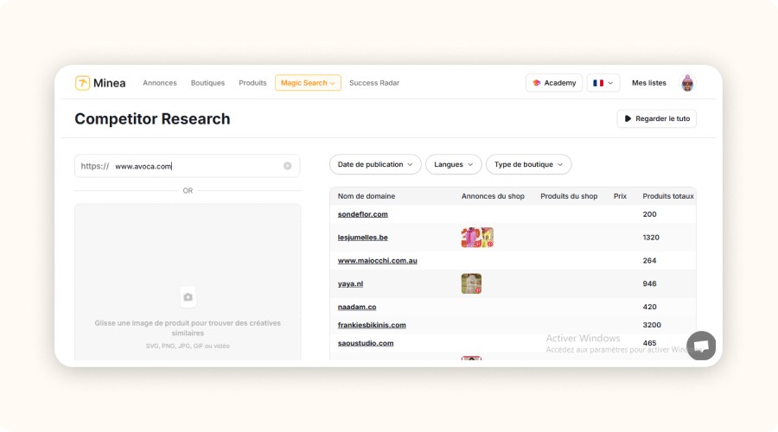Expand the Type de boutique filter
778x432 pixels.
pos(528,165)
